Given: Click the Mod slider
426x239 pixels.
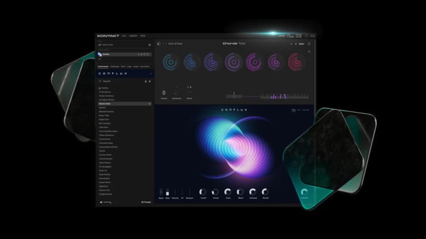Looking at the screenshot, I should tap(167, 192).
